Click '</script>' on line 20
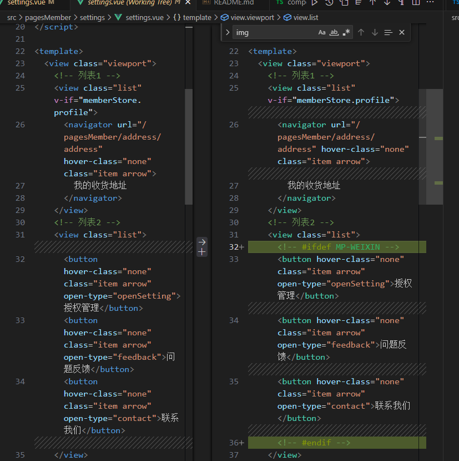 pyautogui.click(x=57, y=27)
